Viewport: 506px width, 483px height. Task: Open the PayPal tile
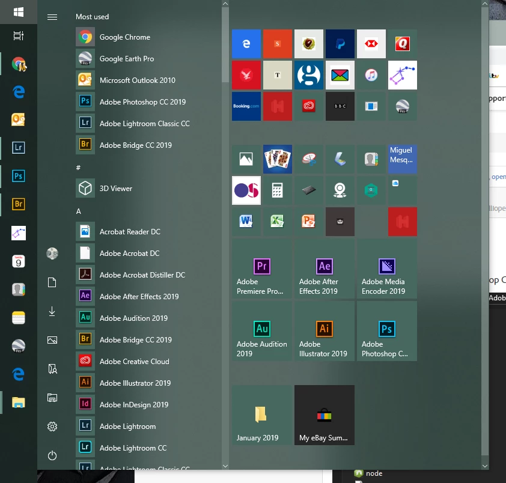pyautogui.click(x=340, y=44)
